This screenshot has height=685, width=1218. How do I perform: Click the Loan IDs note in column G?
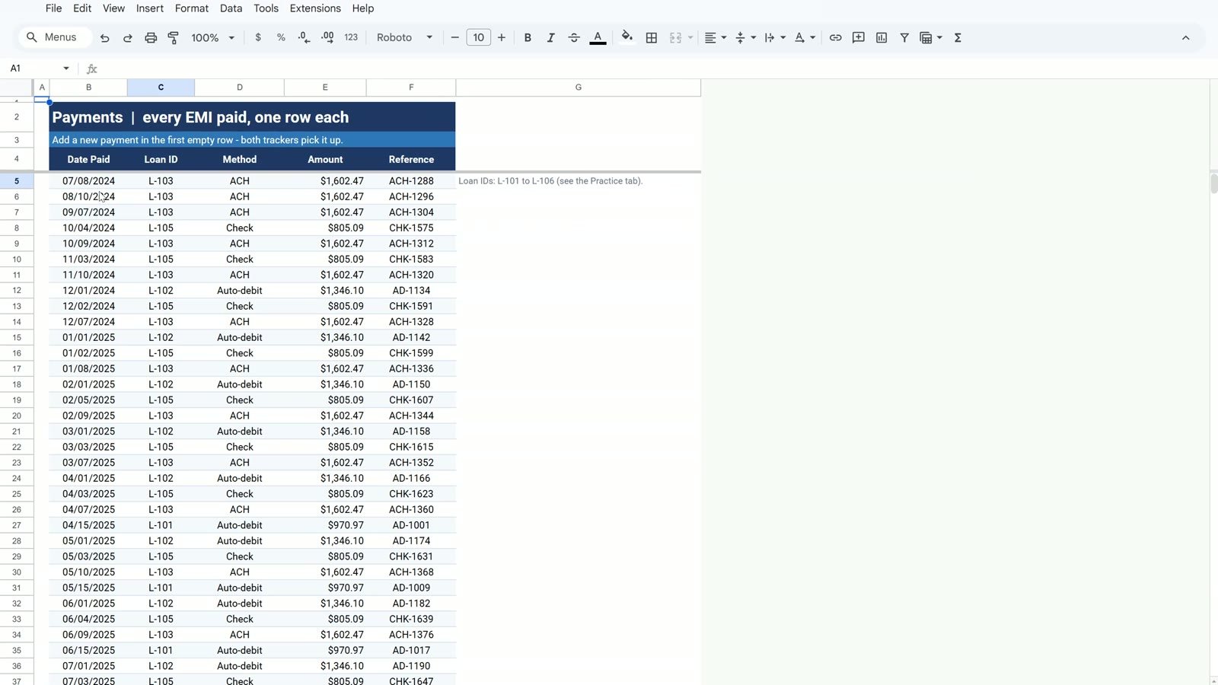click(550, 181)
